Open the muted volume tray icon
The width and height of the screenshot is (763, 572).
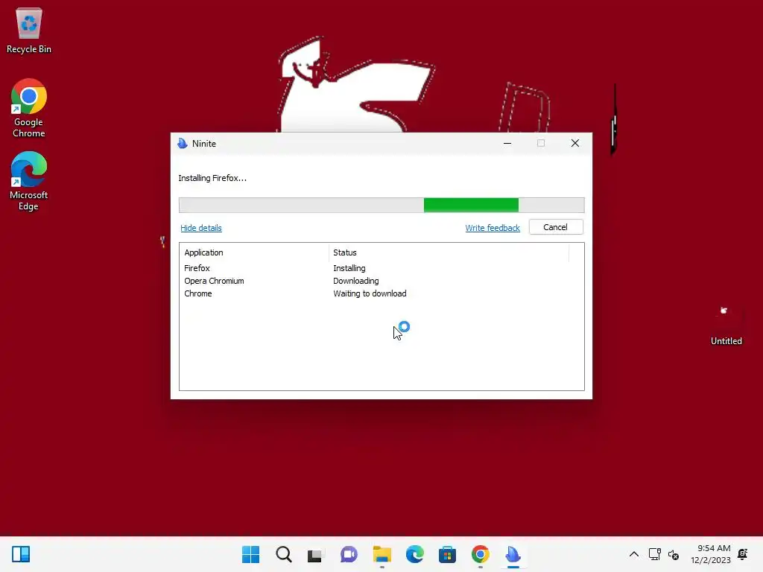pyautogui.click(x=674, y=554)
